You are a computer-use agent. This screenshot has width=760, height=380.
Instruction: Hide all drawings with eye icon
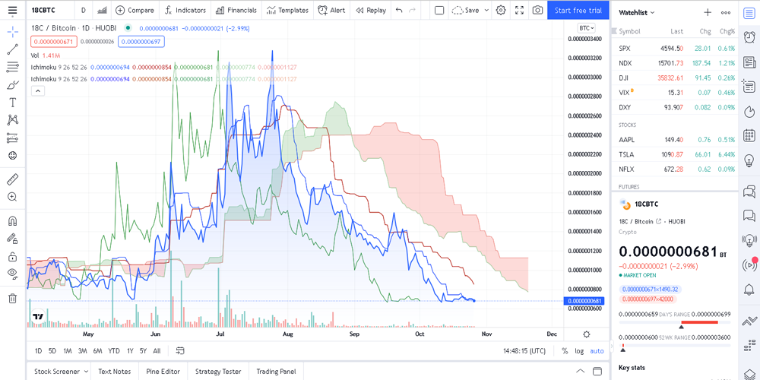(13, 274)
